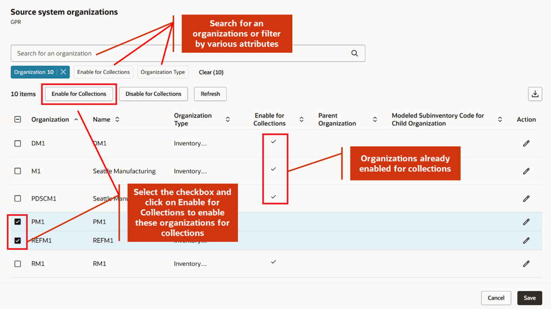Sort by the Organization Type column
This screenshot has height=309, width=551.
pyautogui.click(x=228, y=119)
